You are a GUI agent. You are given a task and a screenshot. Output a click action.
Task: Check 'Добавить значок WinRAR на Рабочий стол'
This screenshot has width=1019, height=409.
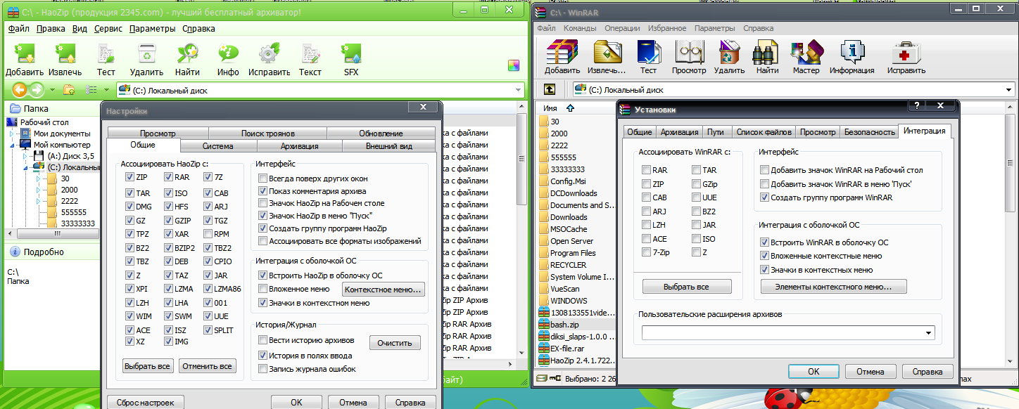tap(765, 170)
